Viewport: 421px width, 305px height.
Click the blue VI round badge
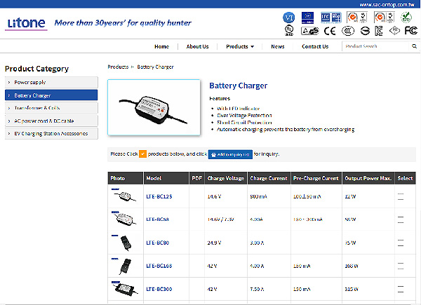288,14
